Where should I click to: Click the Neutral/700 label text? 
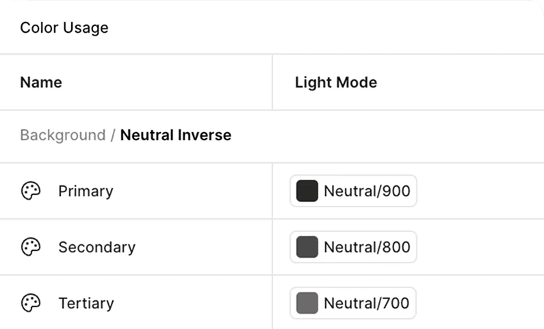(366, 303)
